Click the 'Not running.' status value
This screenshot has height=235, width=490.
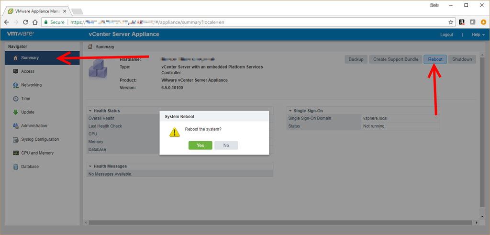tap(374, 126)
